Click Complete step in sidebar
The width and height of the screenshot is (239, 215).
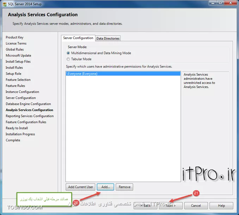(x=13, y=140)
